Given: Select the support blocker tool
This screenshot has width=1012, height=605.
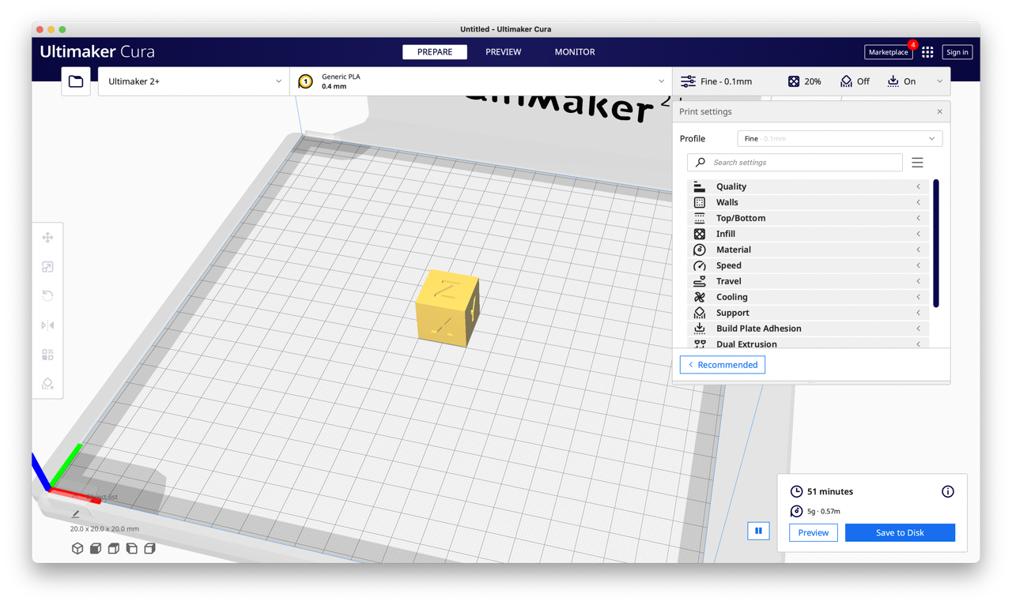Looking at the screenshot, I should pos(47,384).
